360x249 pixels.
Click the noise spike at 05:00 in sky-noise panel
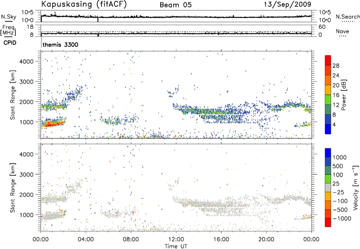pos(98,19)
